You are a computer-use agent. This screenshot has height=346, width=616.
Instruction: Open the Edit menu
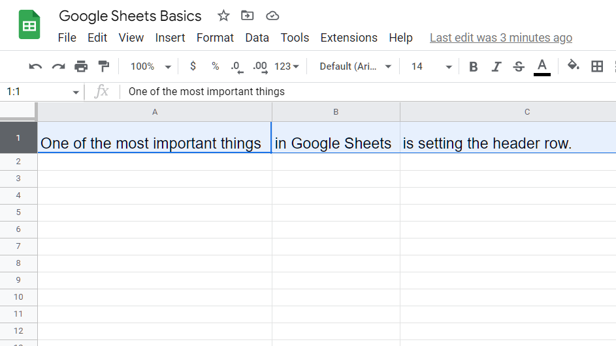pyautogui.click(x=97, y=38)
